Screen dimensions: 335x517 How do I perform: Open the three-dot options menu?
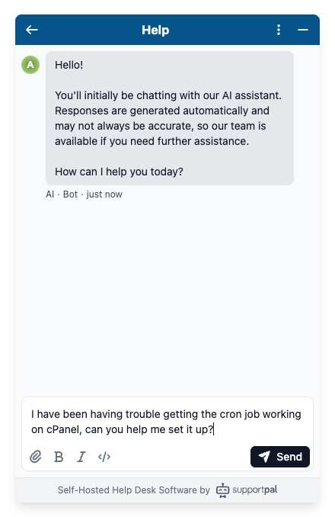click(279, 30)
